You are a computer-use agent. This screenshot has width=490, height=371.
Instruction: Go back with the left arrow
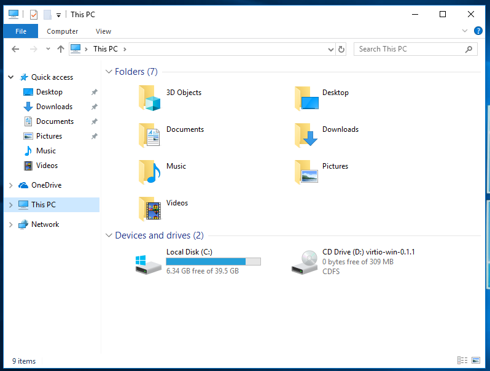pos(15,49)
